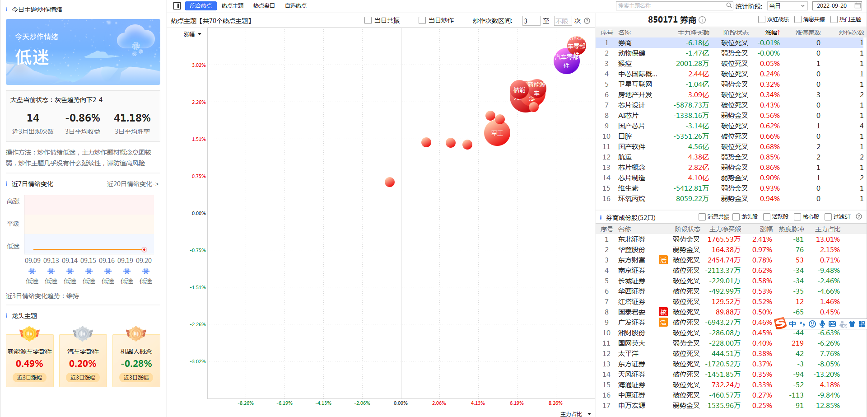Open the 涨幅 y-axis dropdown
Viewport: 867px width, 417px height.
[x=192, y=34]
